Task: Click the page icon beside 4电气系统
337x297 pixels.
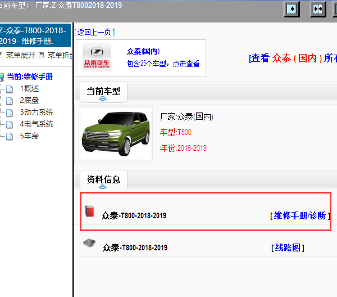Action: (x=9, y=124)
